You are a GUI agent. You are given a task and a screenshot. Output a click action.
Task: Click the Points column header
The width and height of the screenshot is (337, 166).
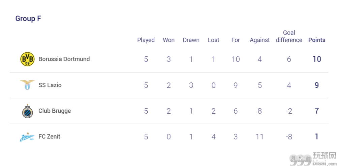pos(317,40)
